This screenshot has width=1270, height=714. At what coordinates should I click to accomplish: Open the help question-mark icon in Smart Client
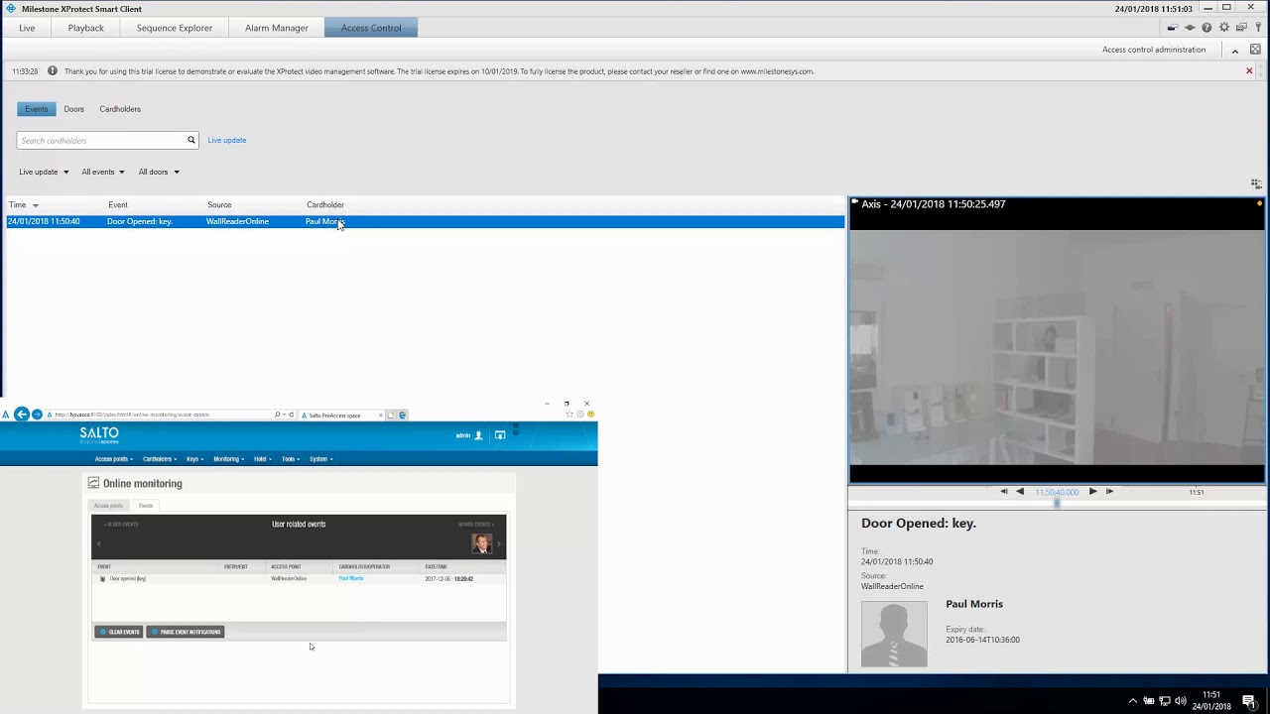[x=1206, y=28]
